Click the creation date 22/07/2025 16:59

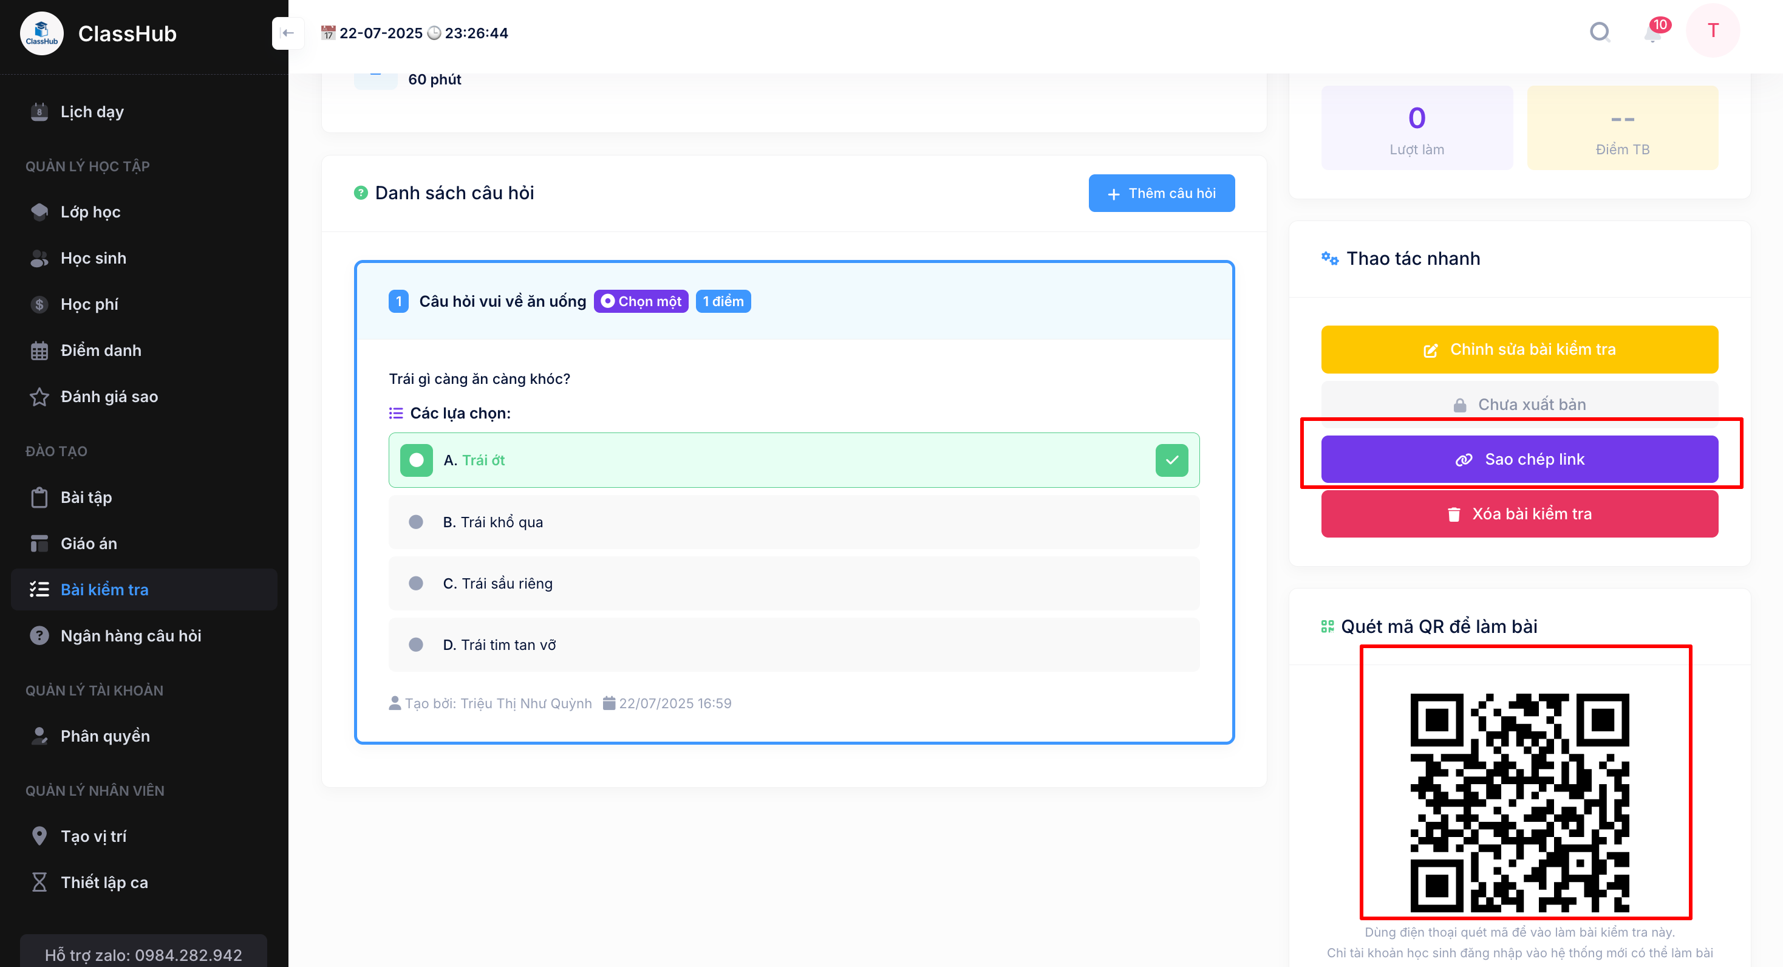pyautogui.click(x=674, y=703)
